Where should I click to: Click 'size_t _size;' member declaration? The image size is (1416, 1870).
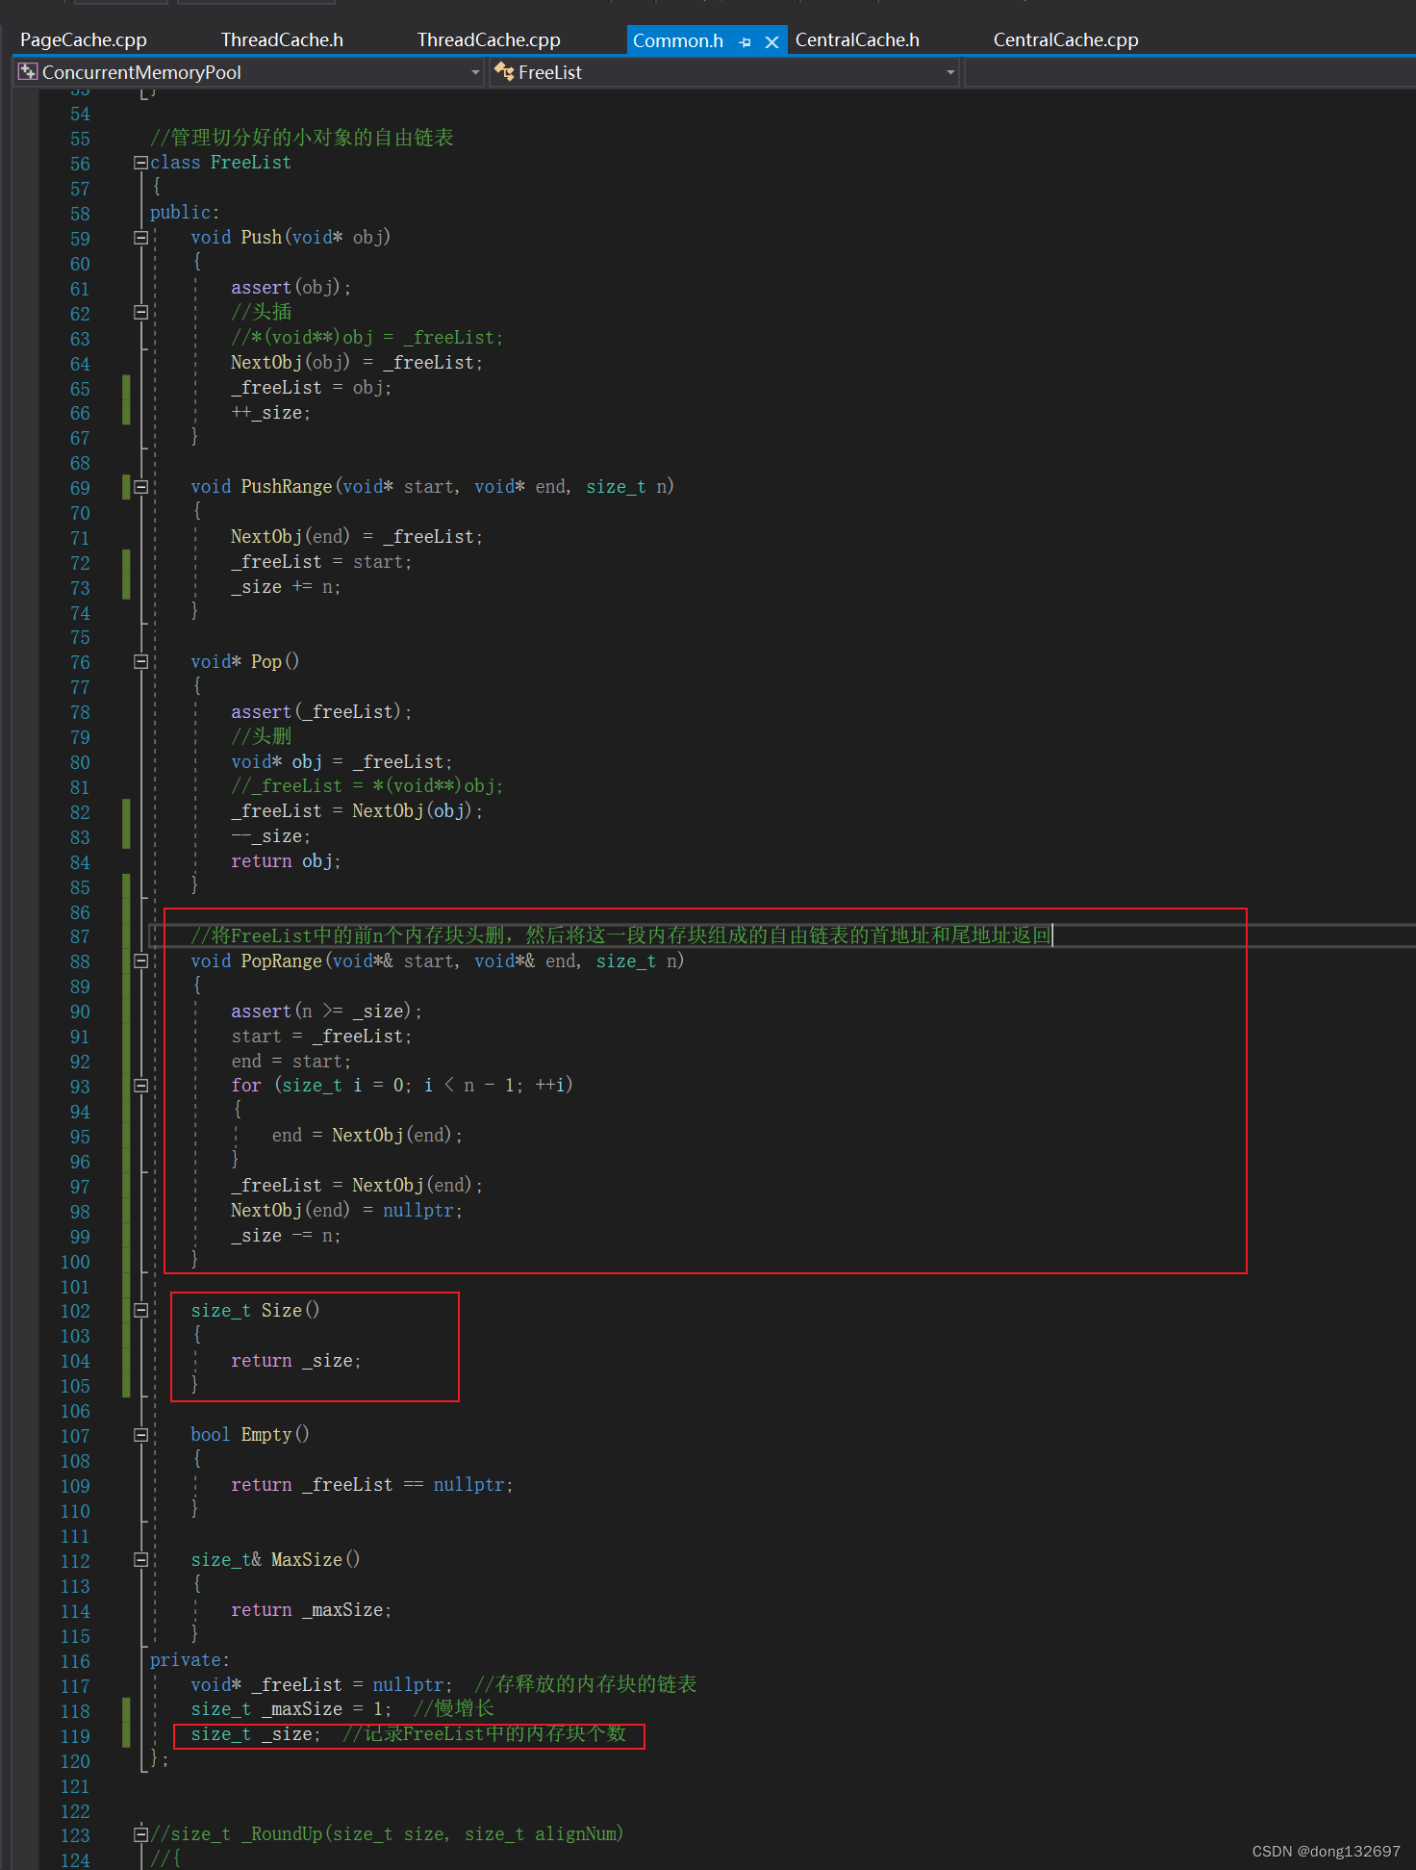(x=256, y=1734)
